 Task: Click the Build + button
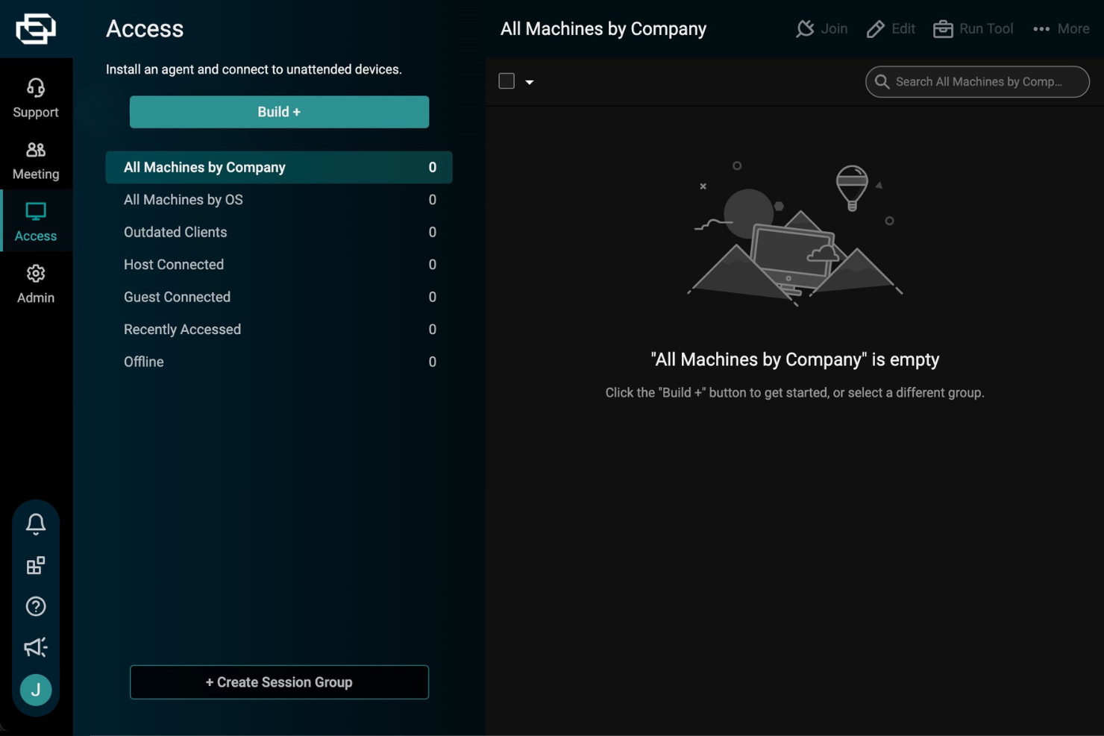(x=279, y=112)
